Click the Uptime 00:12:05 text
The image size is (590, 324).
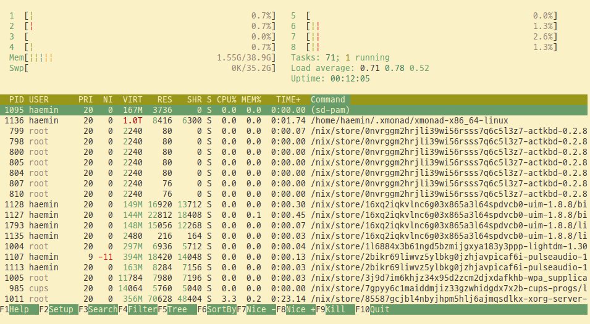(331, 79)
